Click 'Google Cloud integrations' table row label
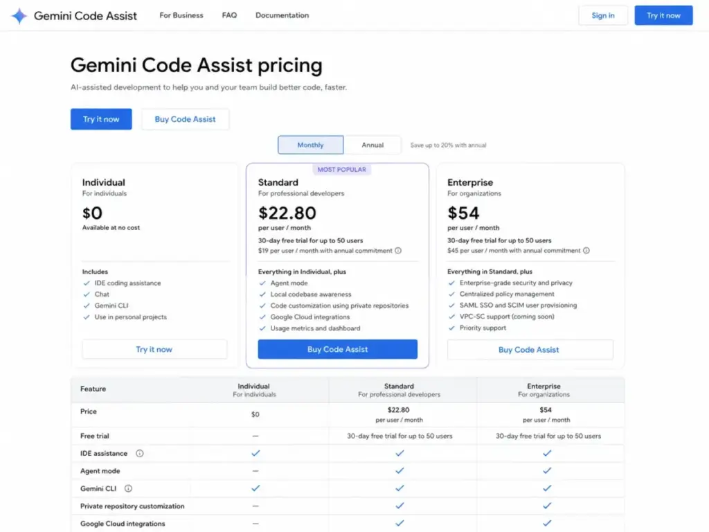709x532 pixels. pyautogui.click(x=123, y=524)
